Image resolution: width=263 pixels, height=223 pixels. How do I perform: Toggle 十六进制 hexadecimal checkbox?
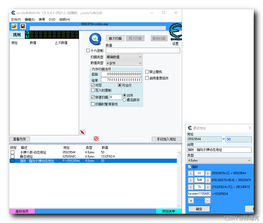(88, 50)
